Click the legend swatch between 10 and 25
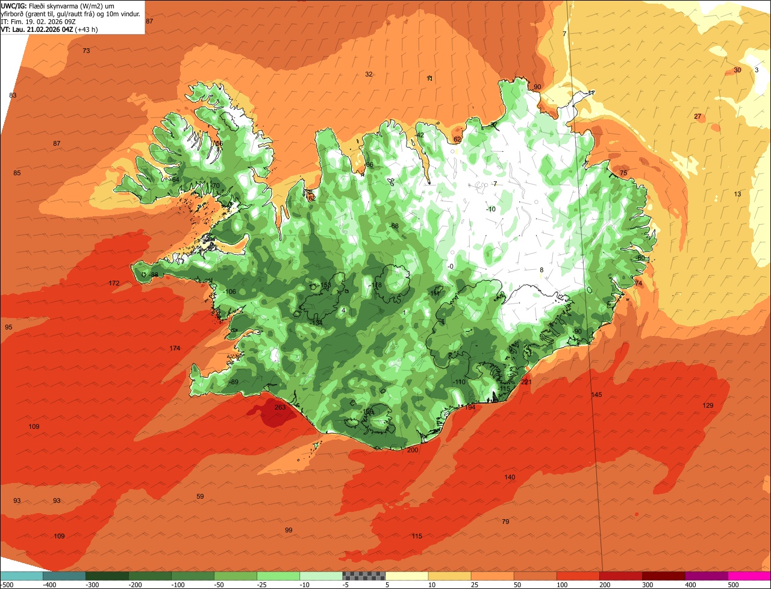 pos(449,576)
